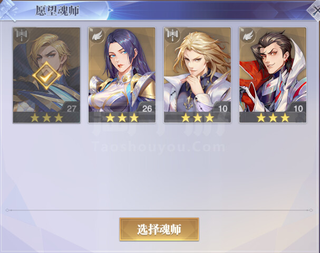Click the class emblem on the blond selected card
This screenshot has width=320, height=253.
click(x=22, y=35)
